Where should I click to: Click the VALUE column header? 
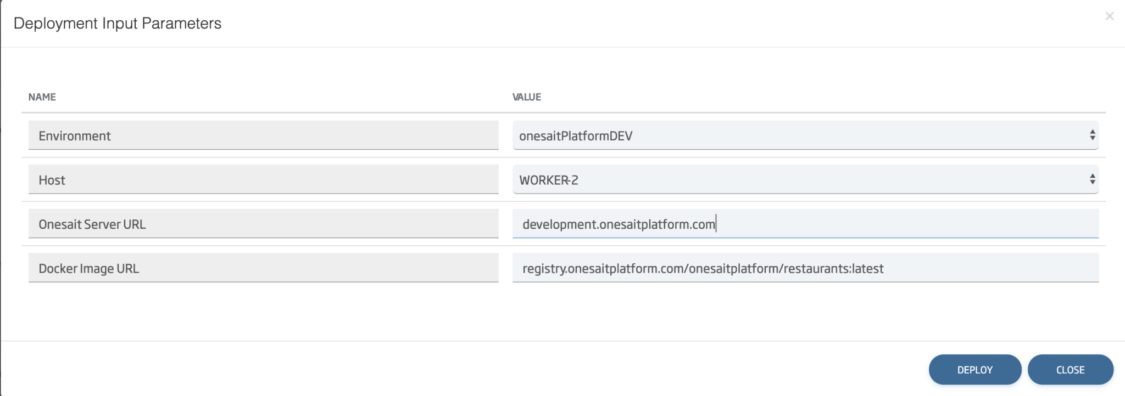[526, 97]
